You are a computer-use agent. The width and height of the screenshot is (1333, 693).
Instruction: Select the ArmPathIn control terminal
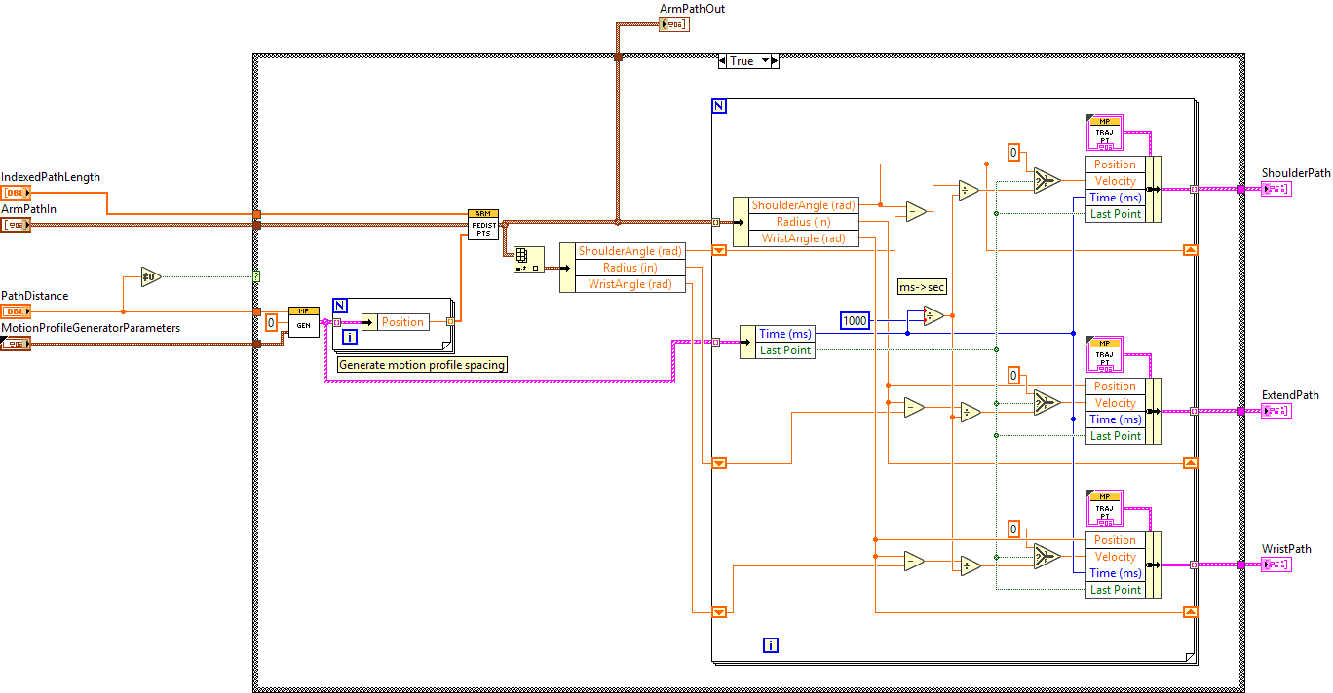(x=16, y=225)
